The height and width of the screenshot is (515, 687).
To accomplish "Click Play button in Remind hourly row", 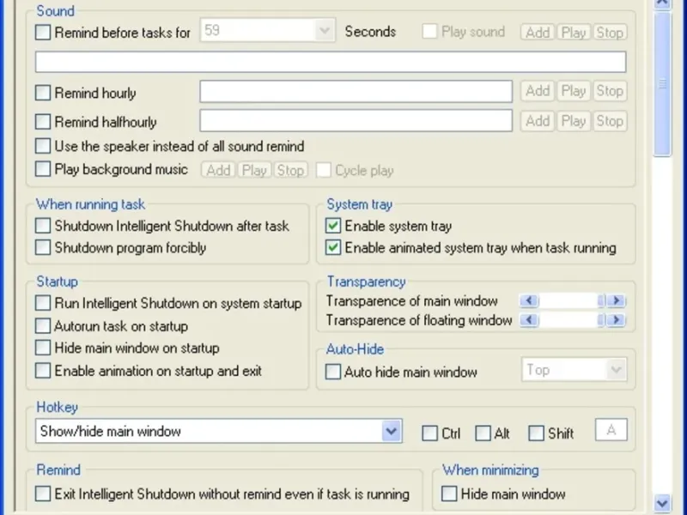I will pos(574,91).
